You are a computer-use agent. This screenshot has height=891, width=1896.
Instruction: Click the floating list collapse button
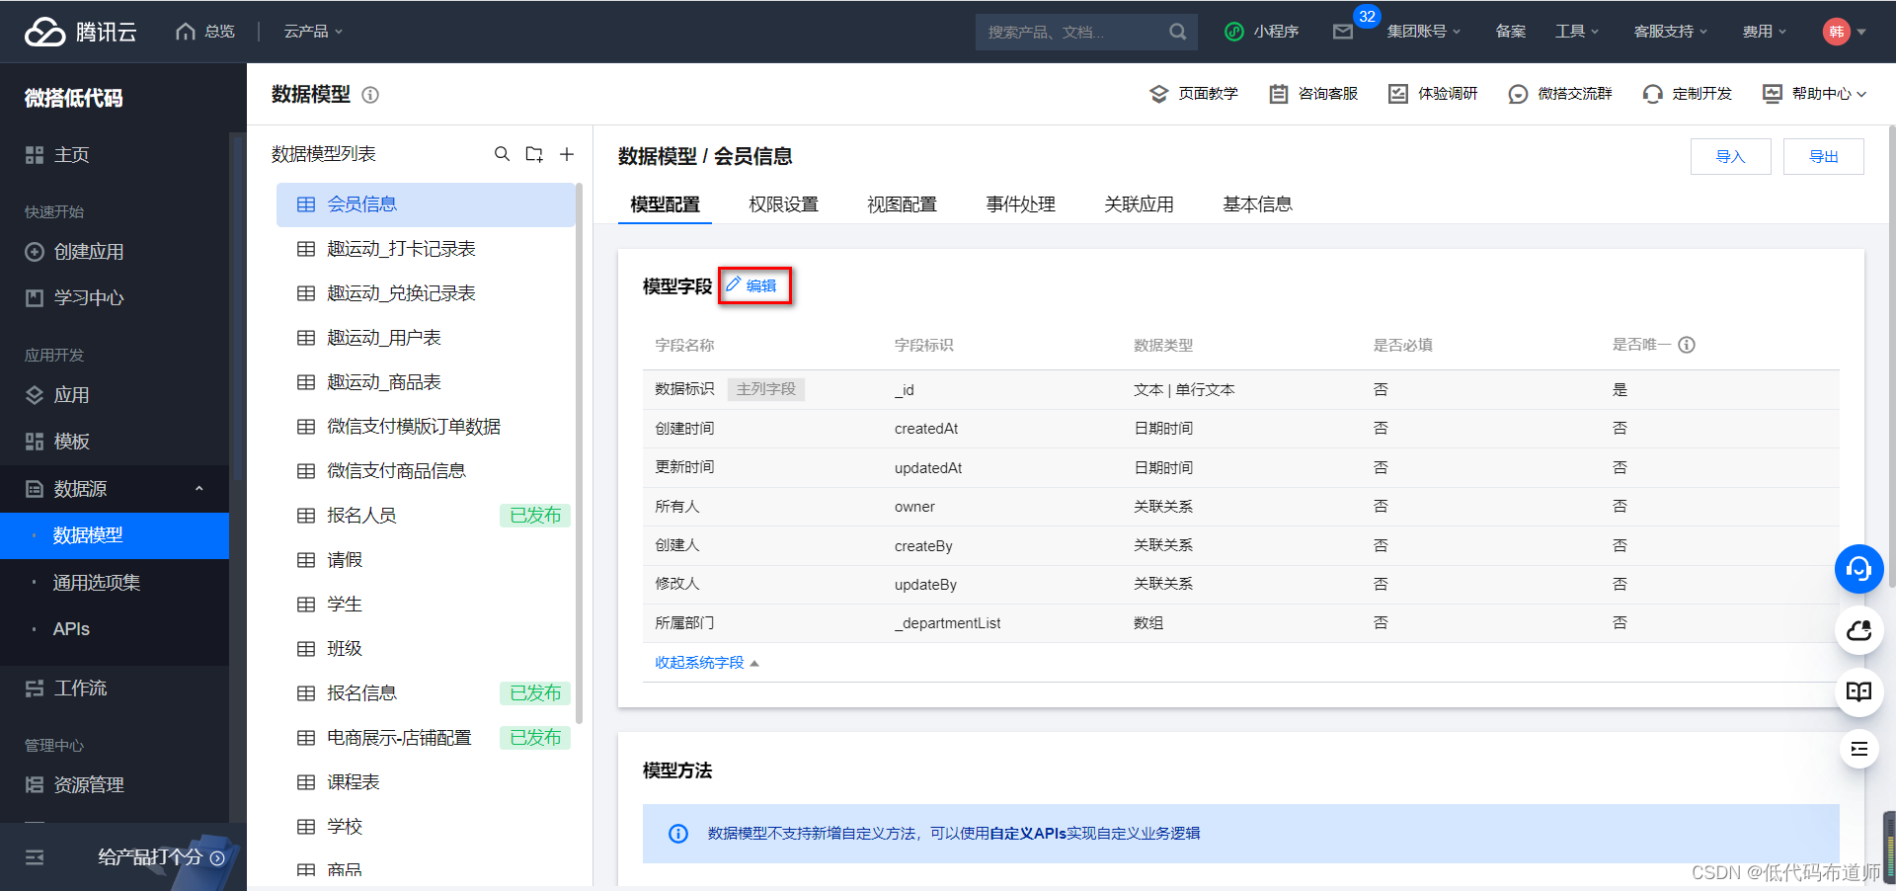click(1859, 749)
